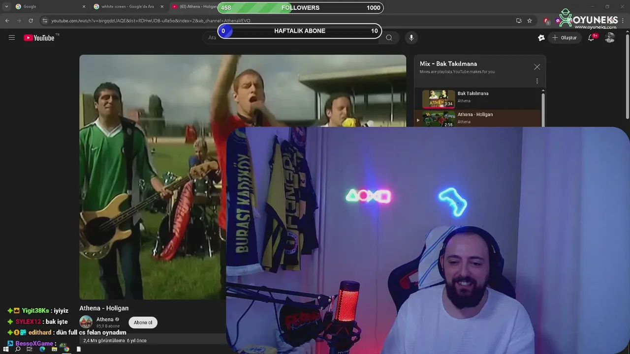Select the Athena - Holigan playlist entry title
This screenshot has height=354, width=630.
[475, 115]
